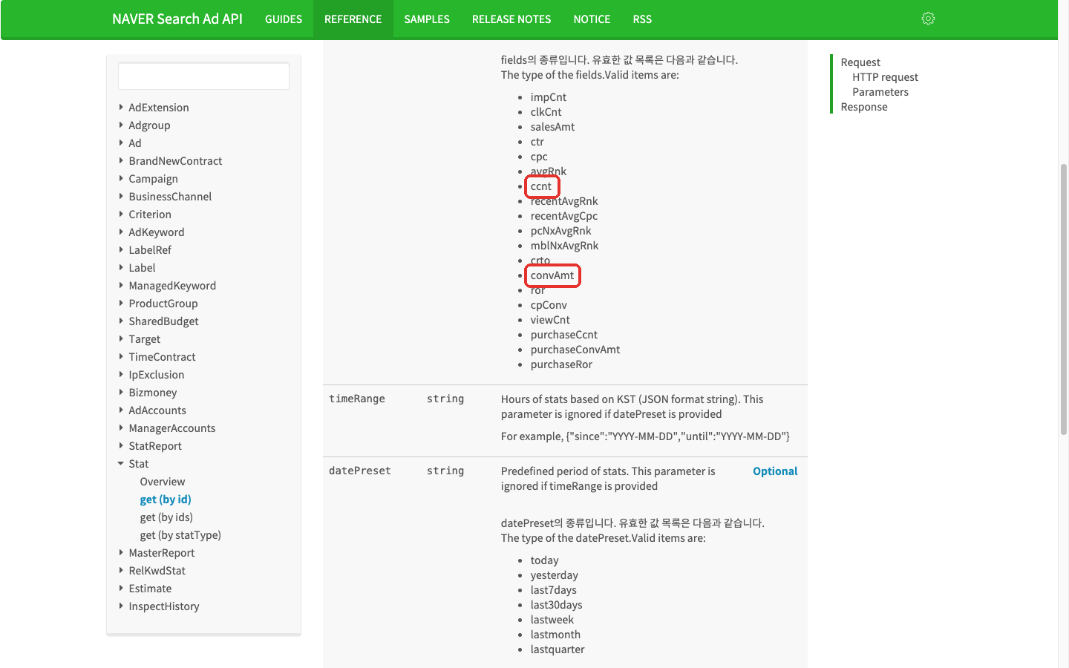The image size is (1069, 668).
Task: Click the 'Optional' label for datePreset
Action: tap(775, 471)
